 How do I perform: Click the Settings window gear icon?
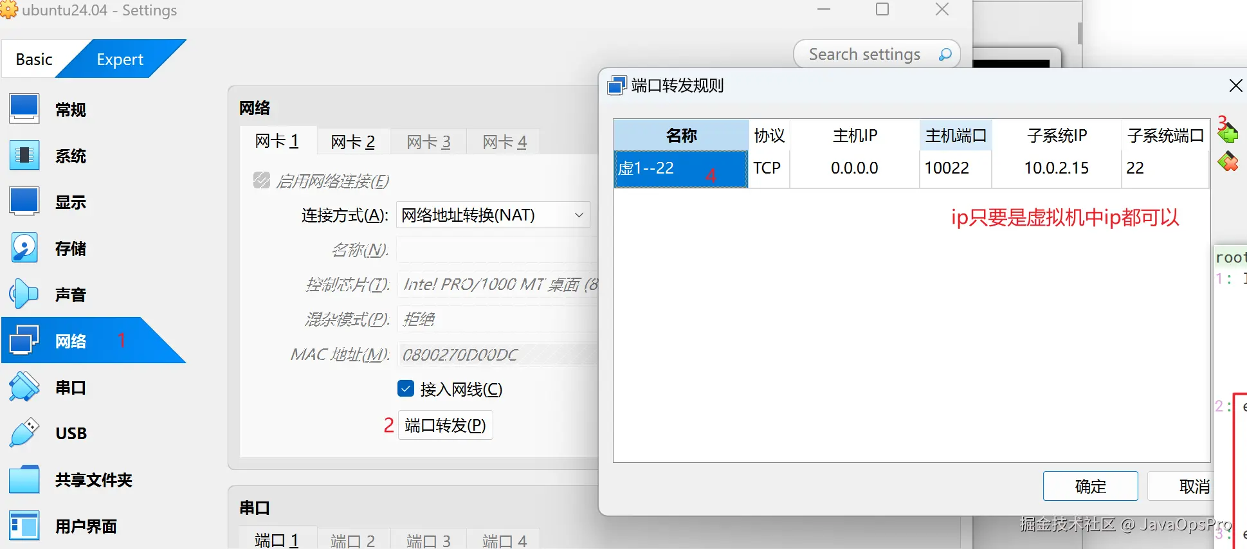tap(9, 10)
